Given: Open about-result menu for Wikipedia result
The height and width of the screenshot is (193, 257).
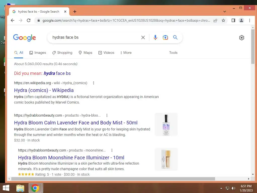Looking at the screenshot, I should 94,83.
